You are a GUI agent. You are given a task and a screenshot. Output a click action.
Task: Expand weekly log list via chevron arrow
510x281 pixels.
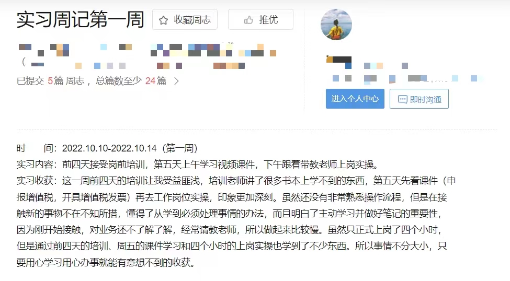point(176,81)
